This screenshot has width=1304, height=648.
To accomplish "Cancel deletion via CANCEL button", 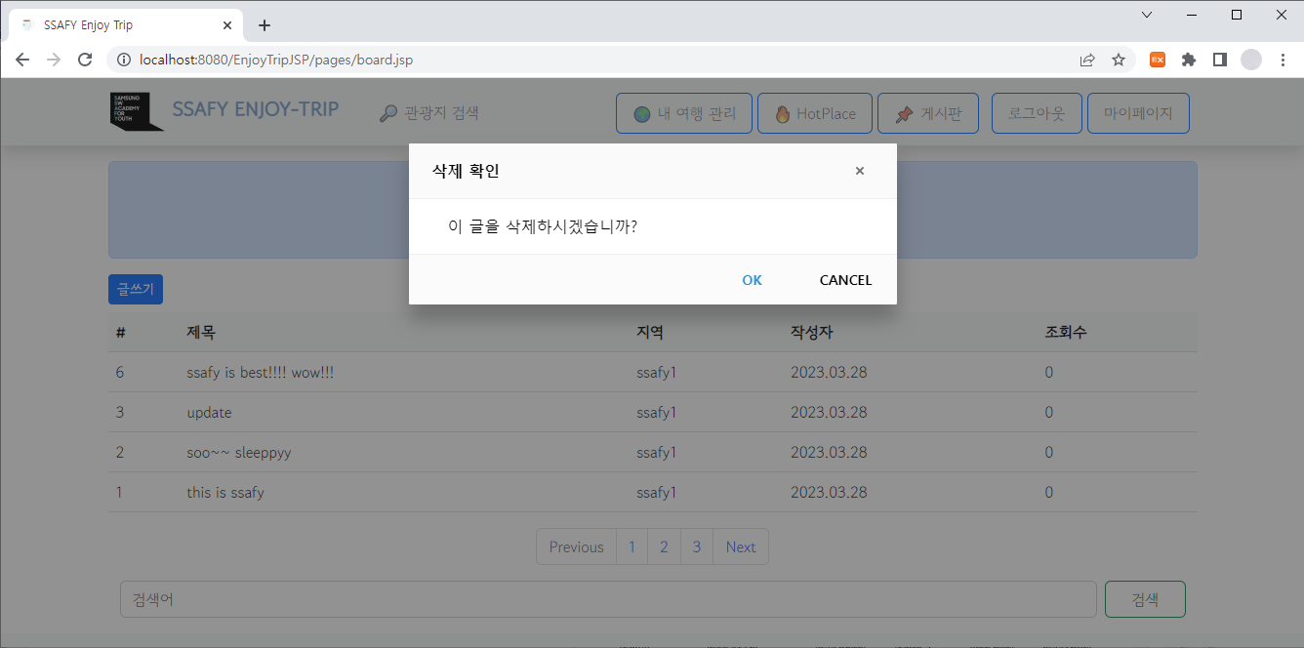I will point(845,280).
